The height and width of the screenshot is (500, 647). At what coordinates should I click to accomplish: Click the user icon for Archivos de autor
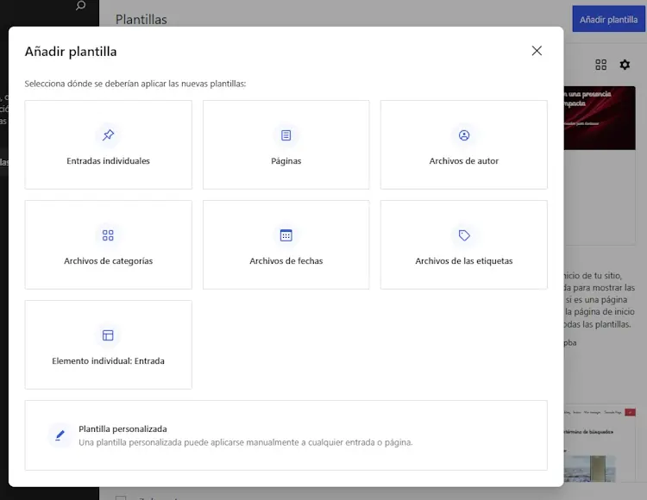click(464, 134)
